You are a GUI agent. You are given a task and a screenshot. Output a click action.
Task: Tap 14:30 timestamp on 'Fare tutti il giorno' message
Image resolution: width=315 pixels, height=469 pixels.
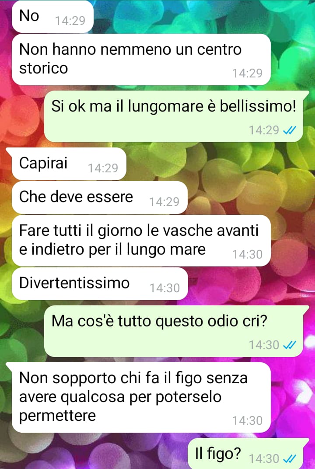247,254
